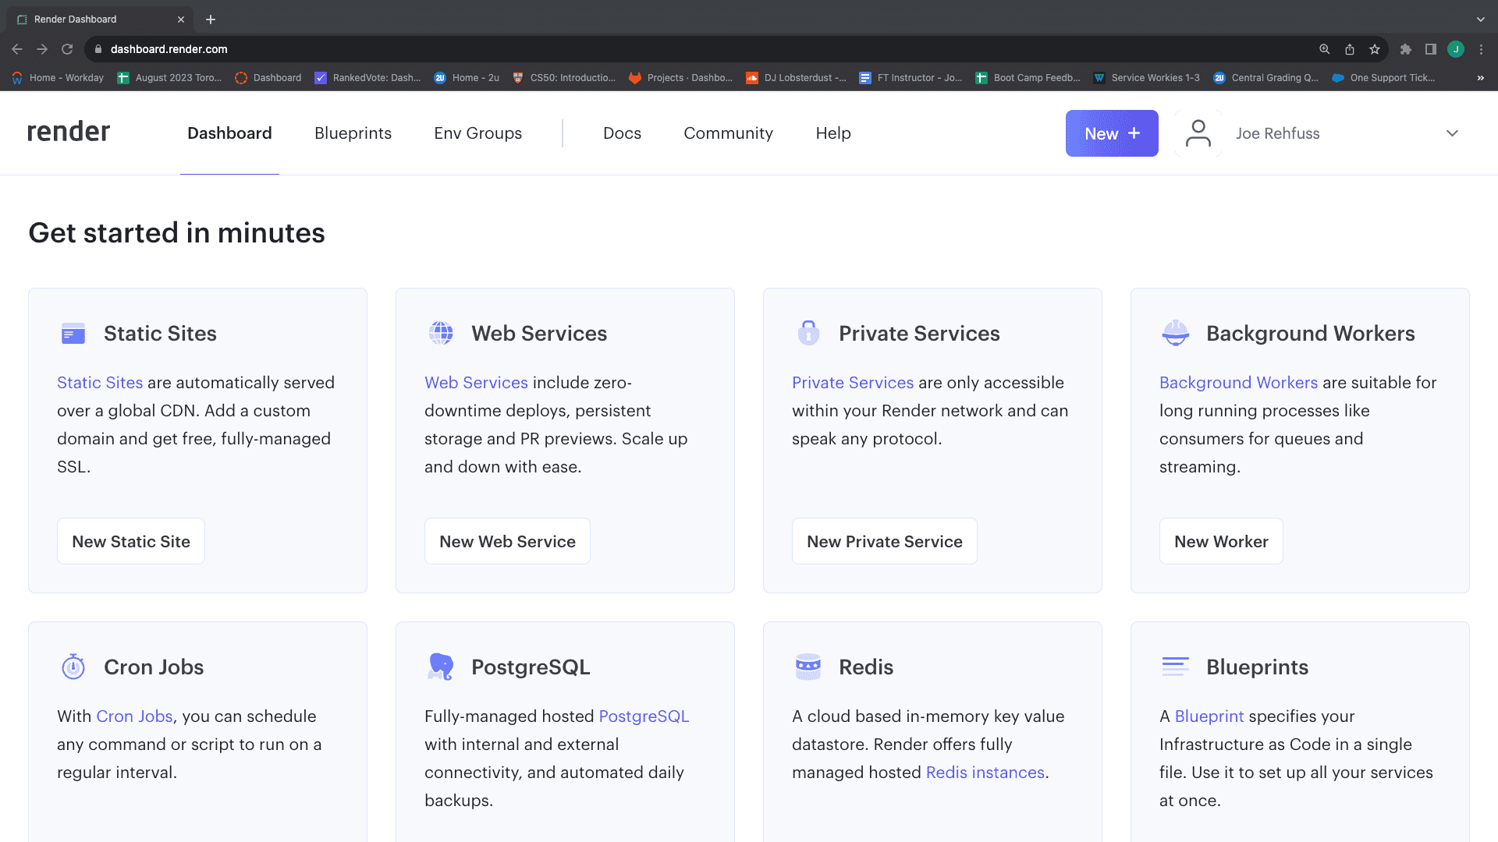Image resolution: width=1498 pixels, height=842 pixels.
Task: Go to Env Groups tab
Action: [x=477, y=133]
